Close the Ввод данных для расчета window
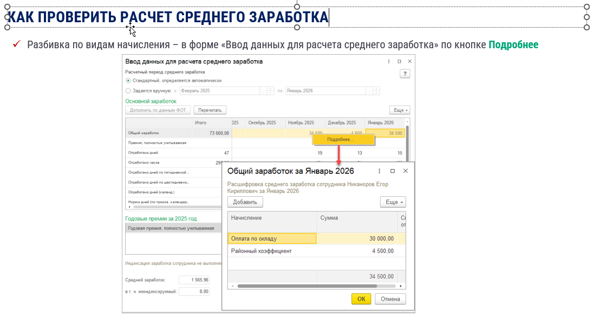The width and height of the screenshot is (606, 316). [x=409, y=61]
